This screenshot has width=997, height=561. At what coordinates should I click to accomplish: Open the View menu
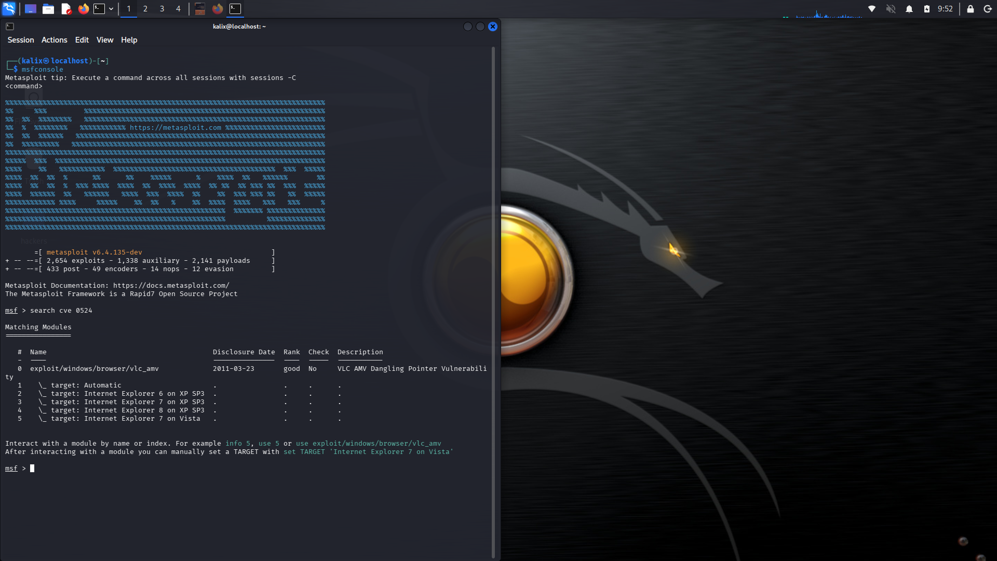coord(105,40)
